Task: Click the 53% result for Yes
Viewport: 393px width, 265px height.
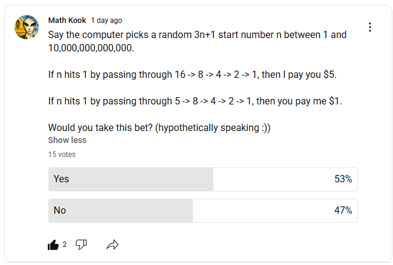Action: pos(342,179)
